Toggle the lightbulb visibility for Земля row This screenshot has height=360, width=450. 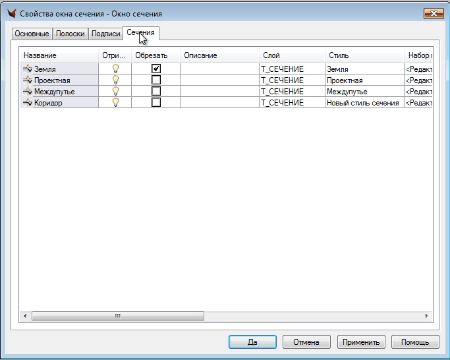(115, 69)
